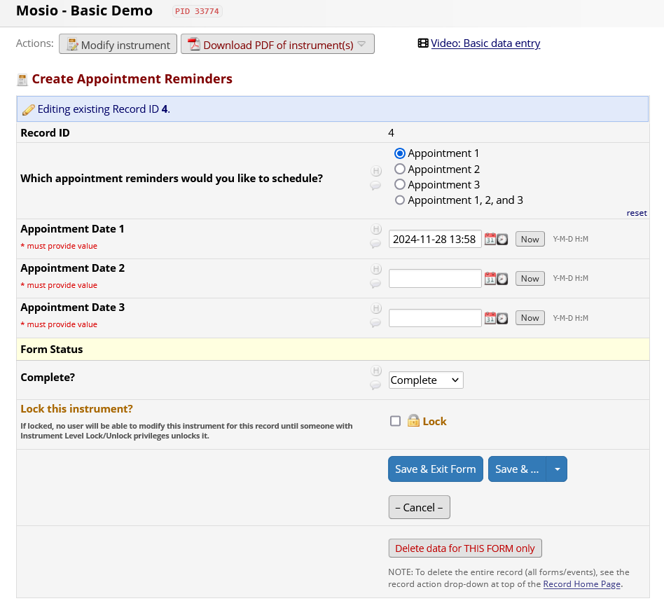The height and width of the screenshot is (608, 664).
Task: Click the Now button for Appointment Date 2
Action: [x=530, y=279]
